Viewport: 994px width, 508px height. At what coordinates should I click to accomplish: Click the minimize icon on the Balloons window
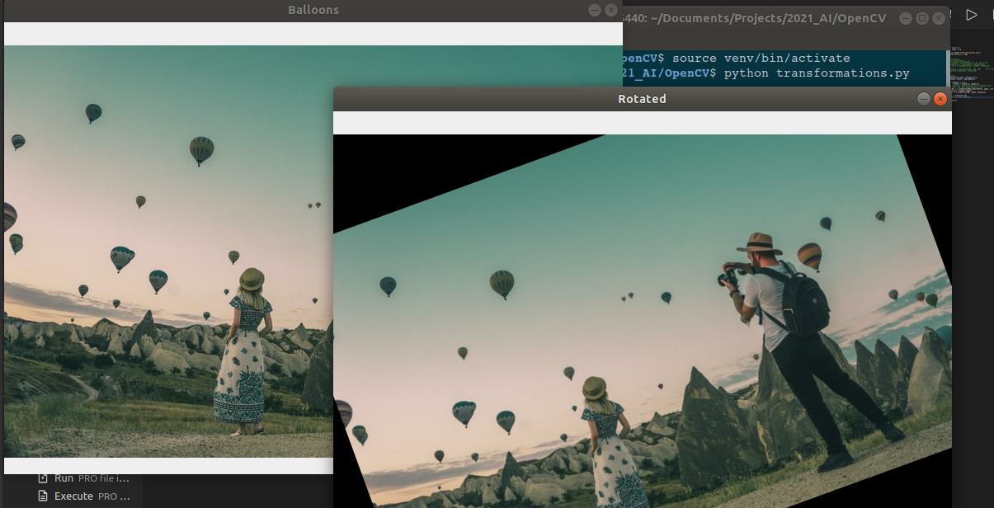[594, 9]
